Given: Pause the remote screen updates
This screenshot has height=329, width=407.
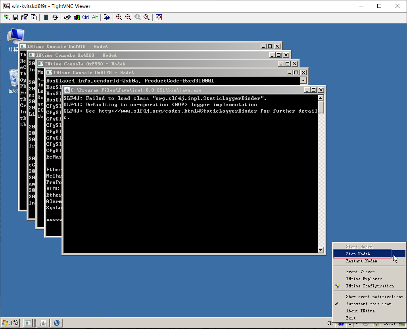Looking at the screenshot, I should [46, 17].
